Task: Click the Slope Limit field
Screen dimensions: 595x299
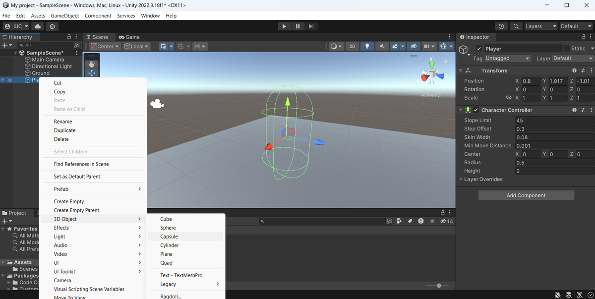Action: 555,120
